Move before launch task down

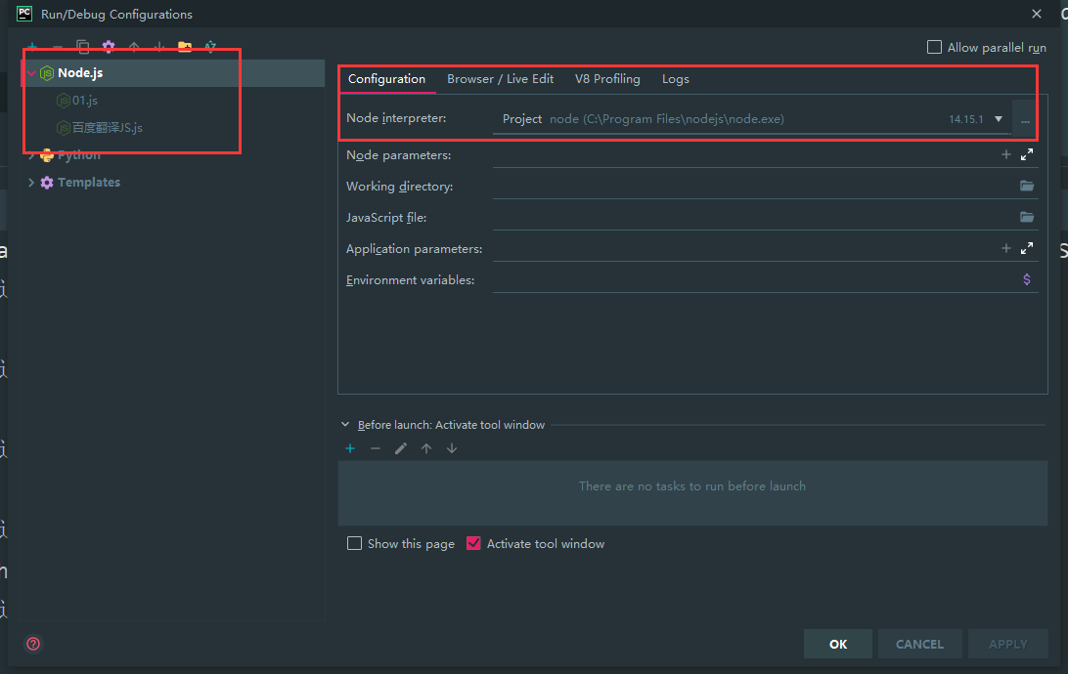(452, 449)
